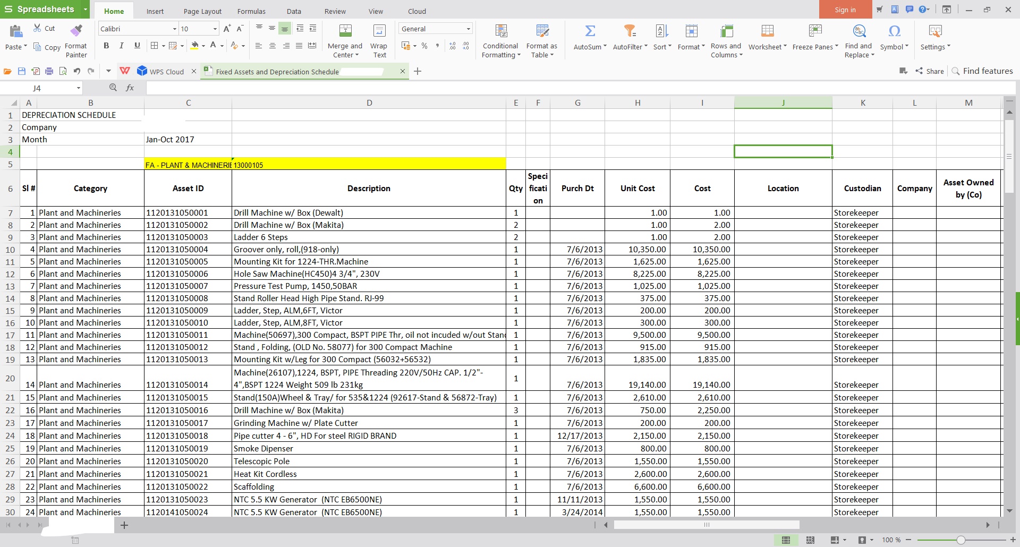Image resolution: width=1020 pixels, height=547 pixels.
Task: Toggle bold formatting
Action: (106, 46)
